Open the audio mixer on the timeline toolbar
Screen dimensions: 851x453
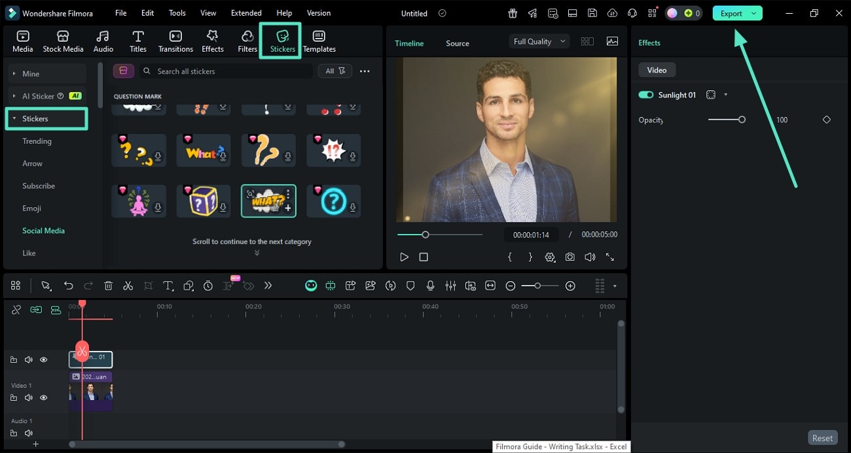point(450,286)
